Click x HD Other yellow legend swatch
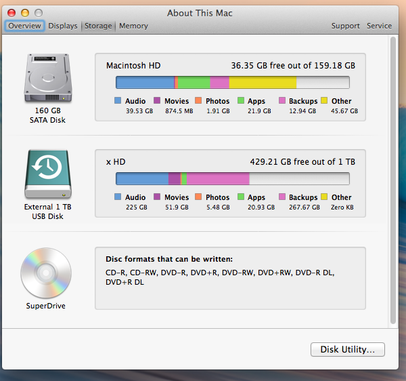 click(324, 197)
